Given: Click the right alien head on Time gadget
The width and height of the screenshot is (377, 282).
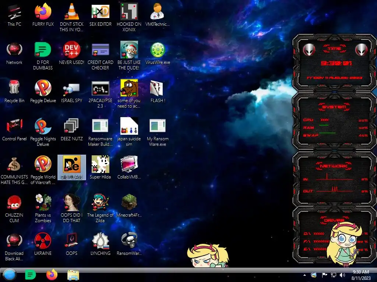Looking at the screenshot, I should pyautogui.click(x=362, y=50).
